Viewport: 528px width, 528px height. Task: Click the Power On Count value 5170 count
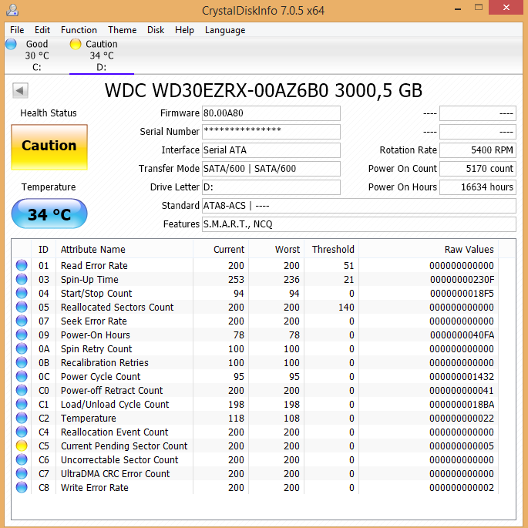478,169
